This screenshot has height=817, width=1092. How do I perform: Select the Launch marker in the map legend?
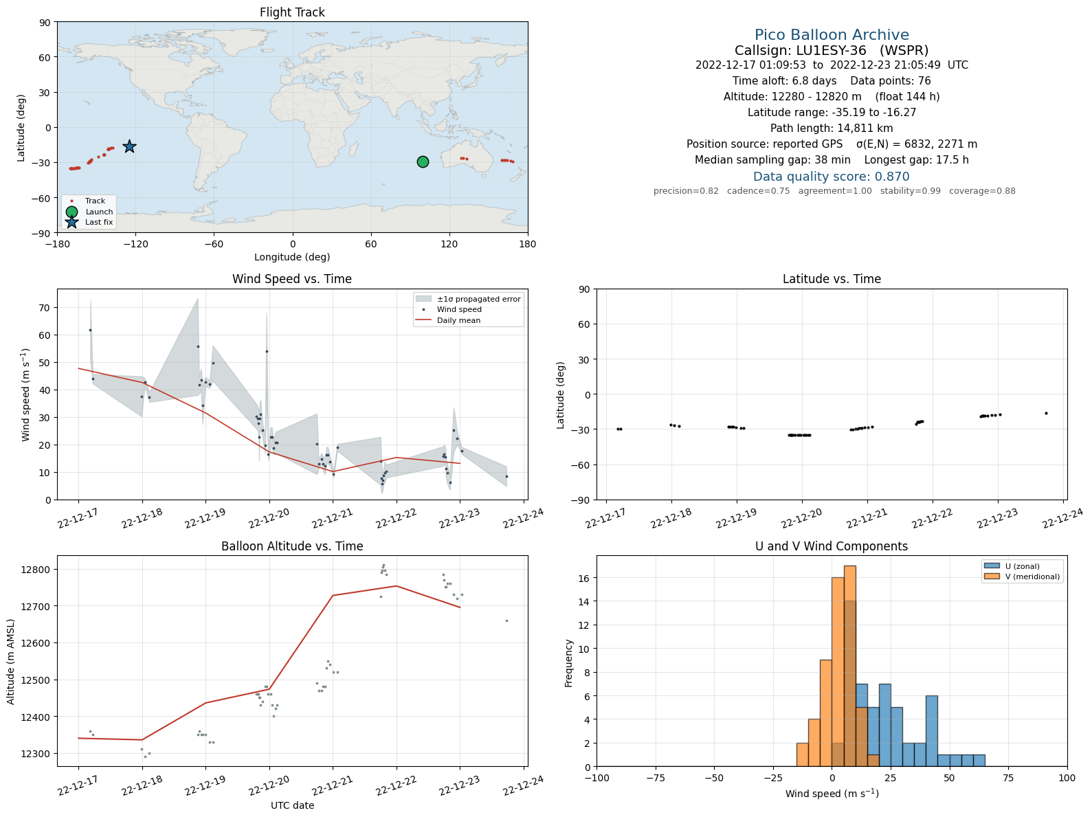pyautogui.click(x=71, y=212)
